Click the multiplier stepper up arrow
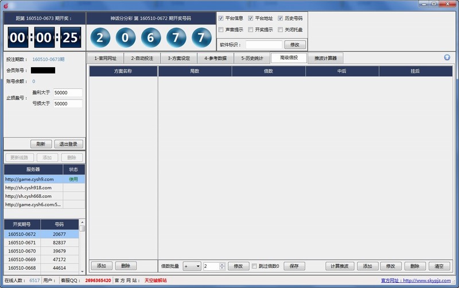 [222, 264]
